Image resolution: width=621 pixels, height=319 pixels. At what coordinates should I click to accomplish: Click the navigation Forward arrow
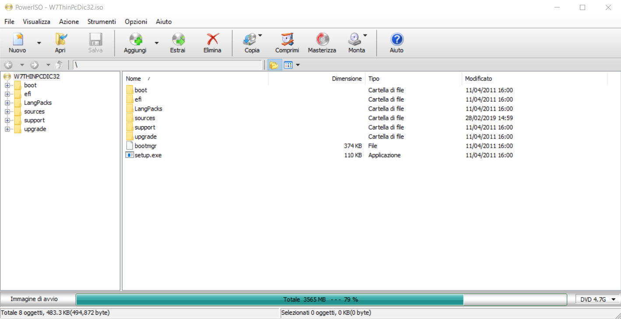[x=34, y=65]
